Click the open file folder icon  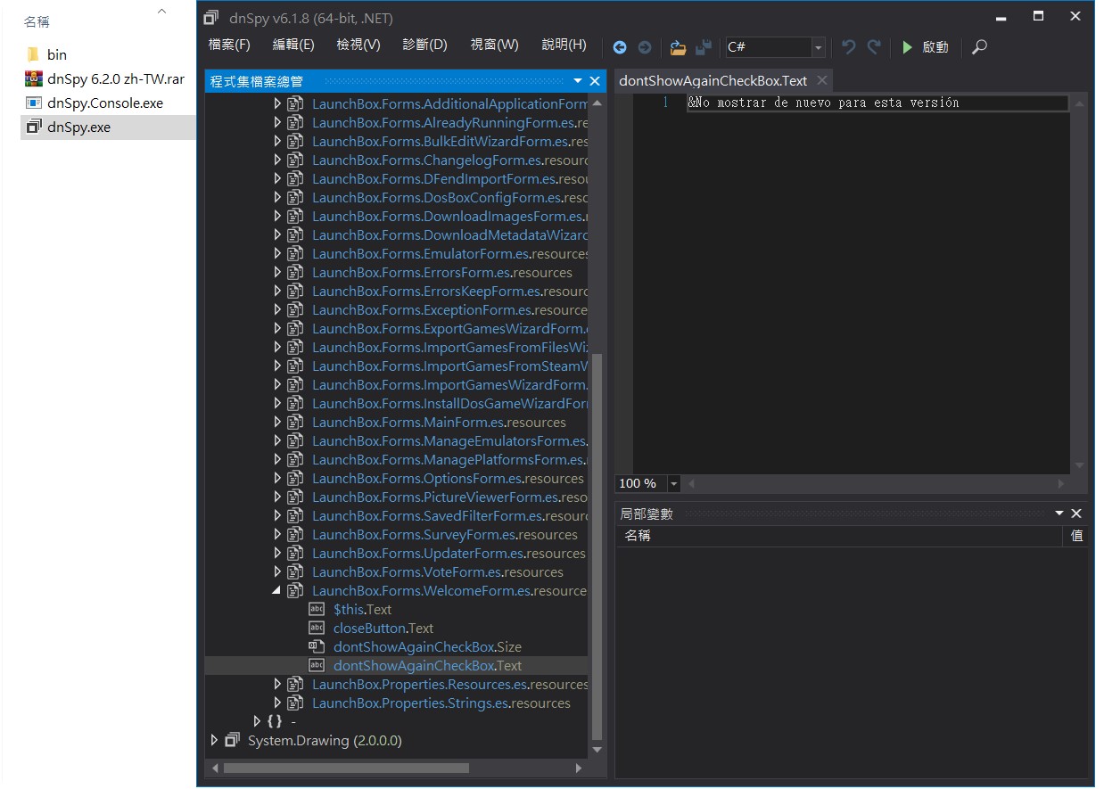click(679, 47)
